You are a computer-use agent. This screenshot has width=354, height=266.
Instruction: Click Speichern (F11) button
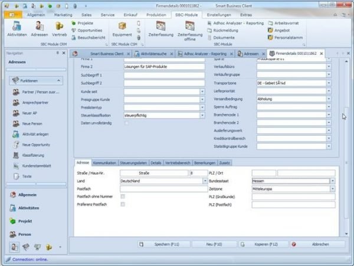(x=164, y=244)
